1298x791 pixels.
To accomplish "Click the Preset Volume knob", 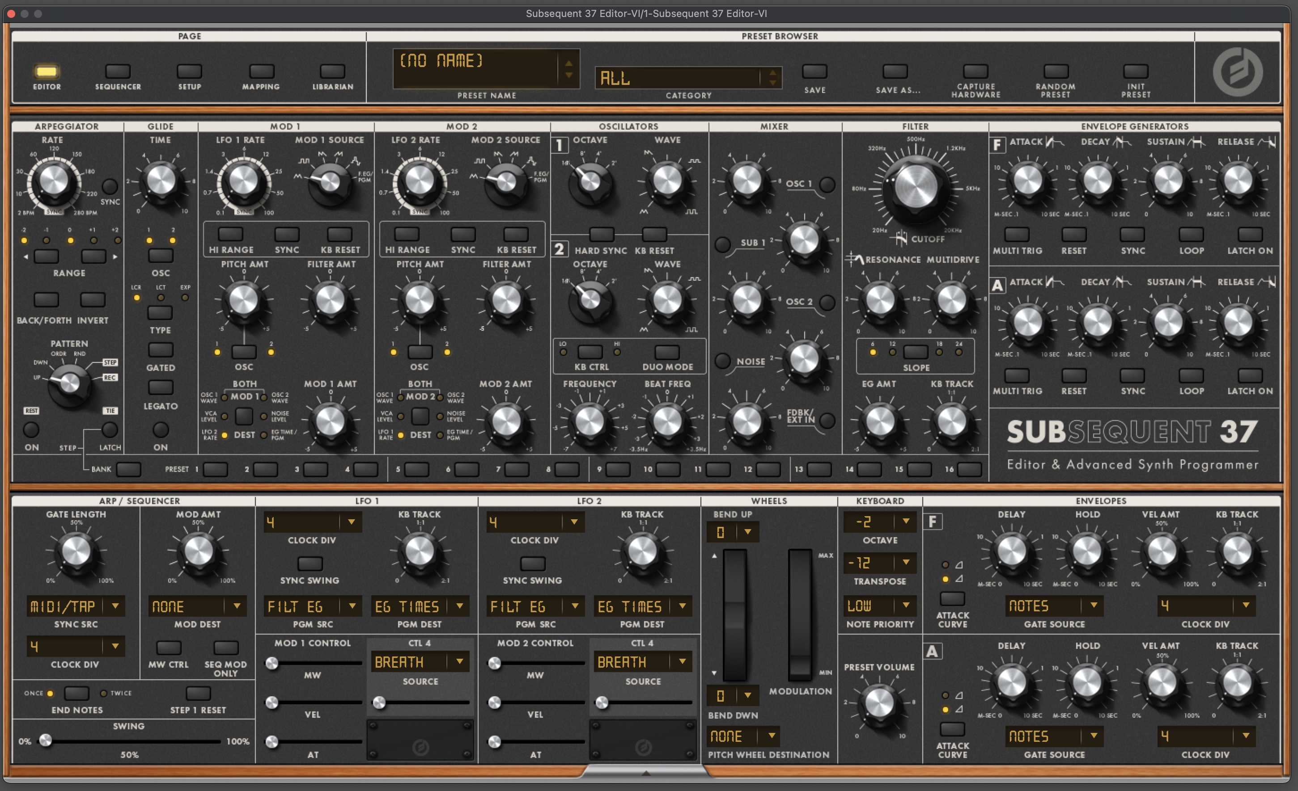I will 879,703.
